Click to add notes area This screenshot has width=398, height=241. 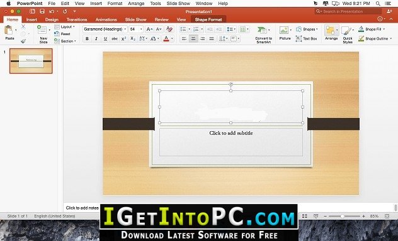point(82,208)
